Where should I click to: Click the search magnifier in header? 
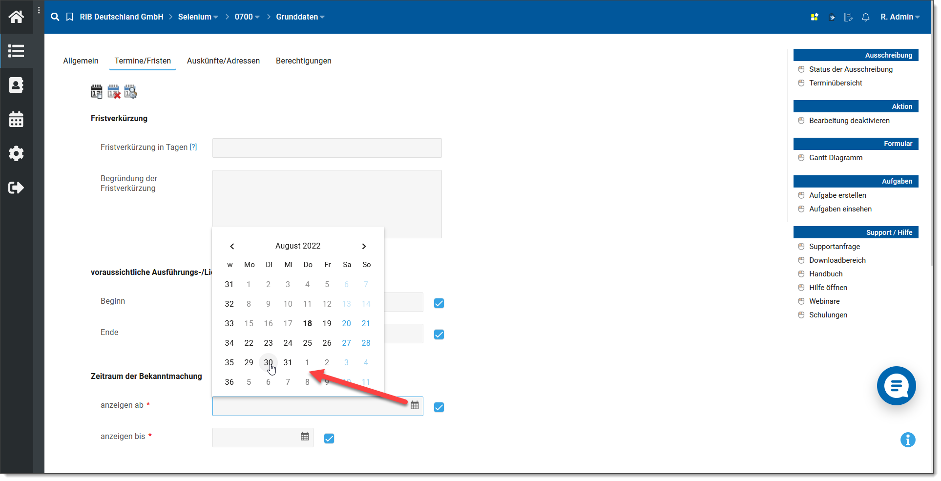(55, 17)
